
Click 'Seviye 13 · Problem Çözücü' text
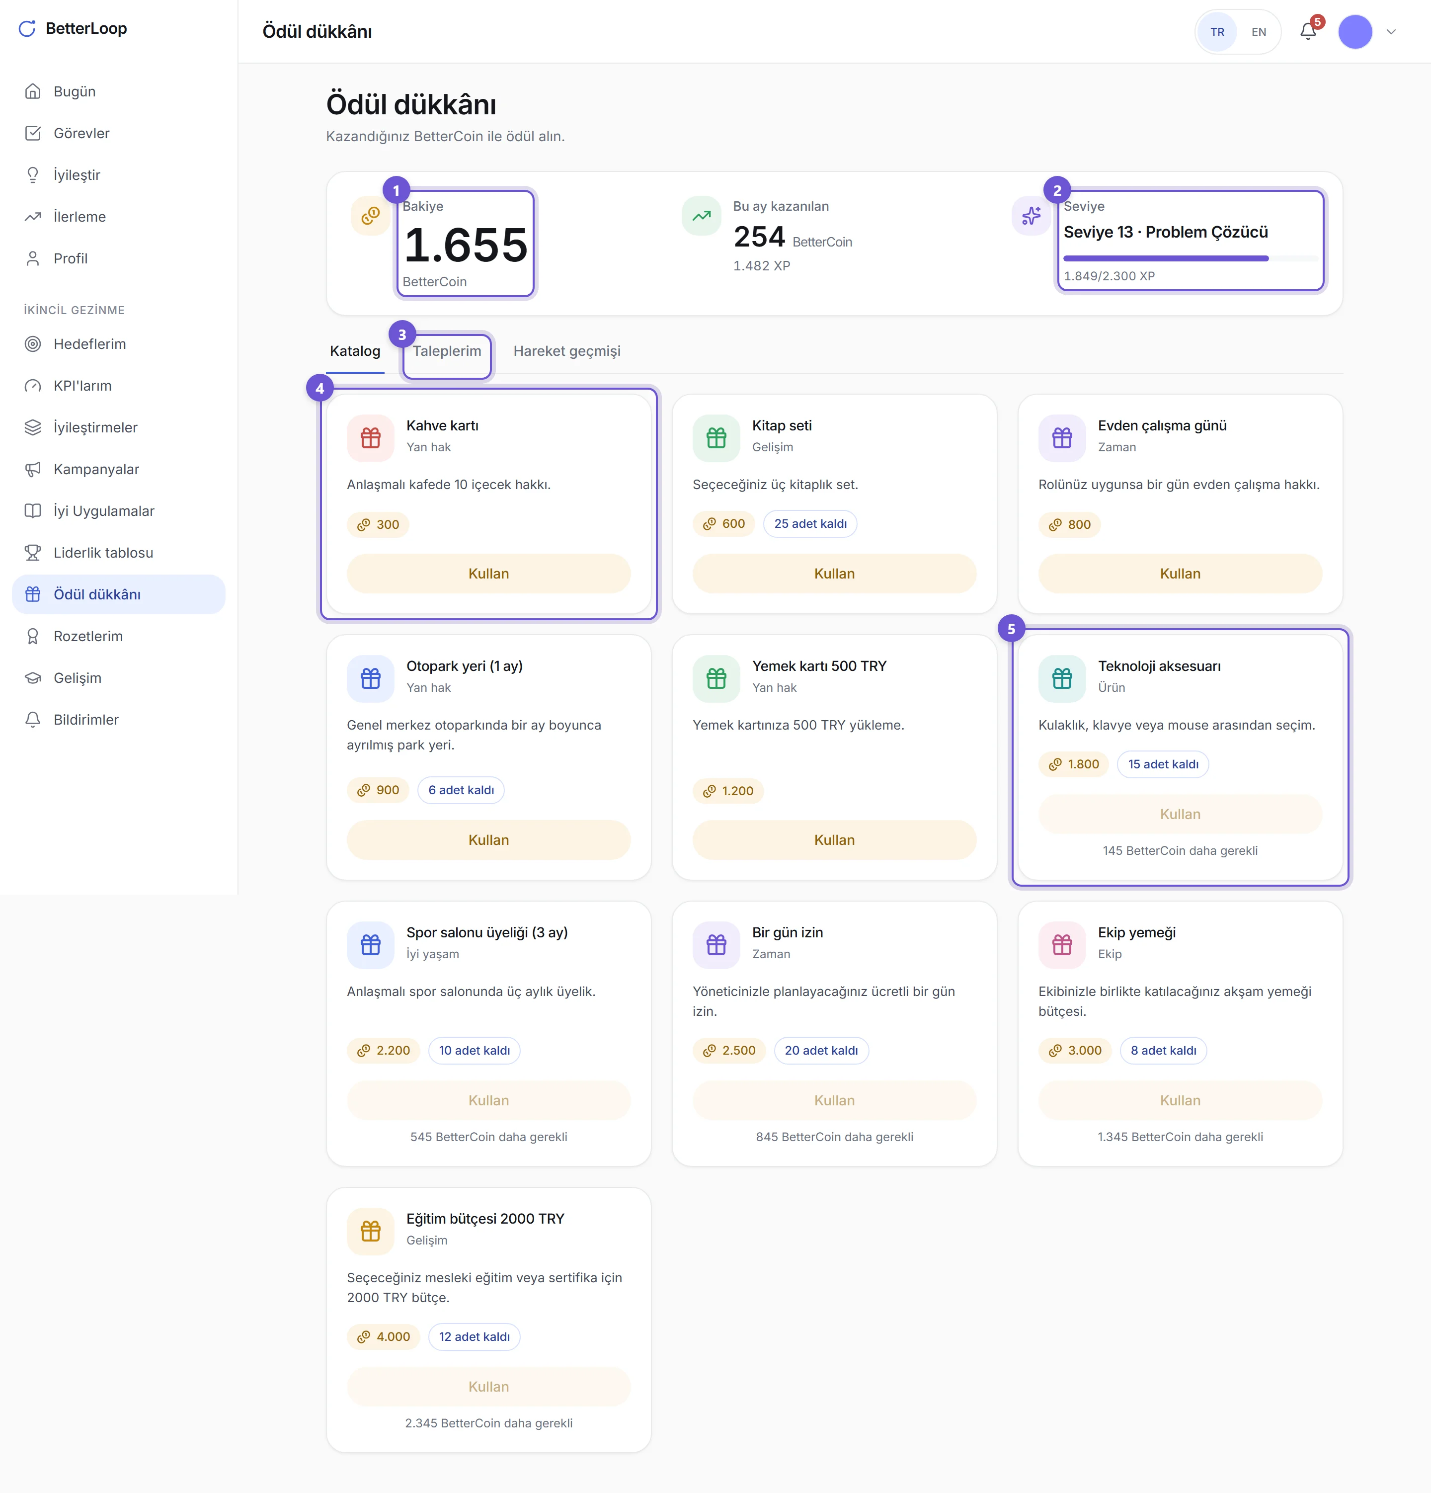tap(1166, 232)
